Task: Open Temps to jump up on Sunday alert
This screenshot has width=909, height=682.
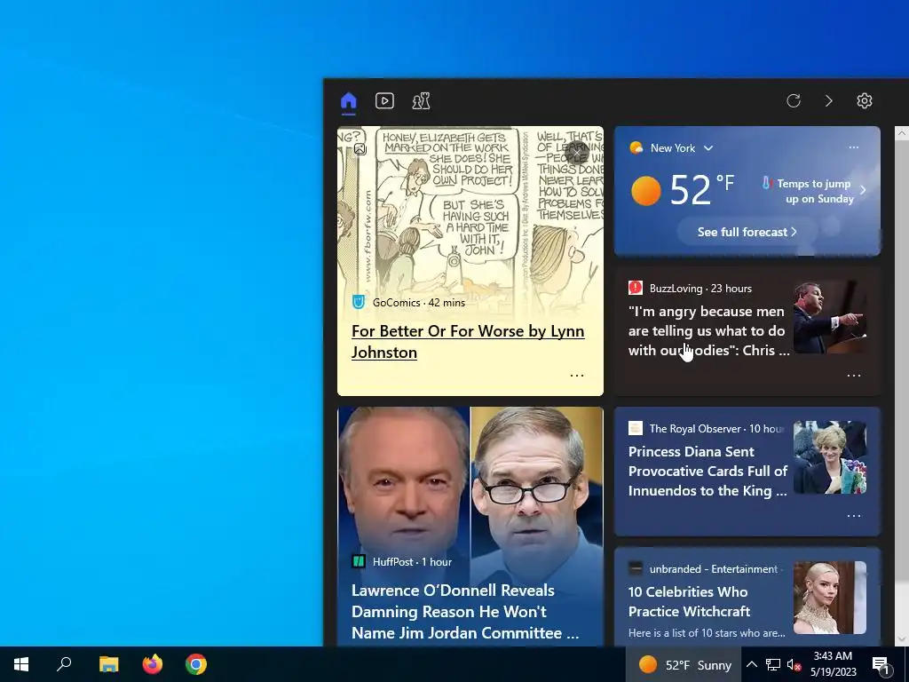Action: tap(814, 191)
